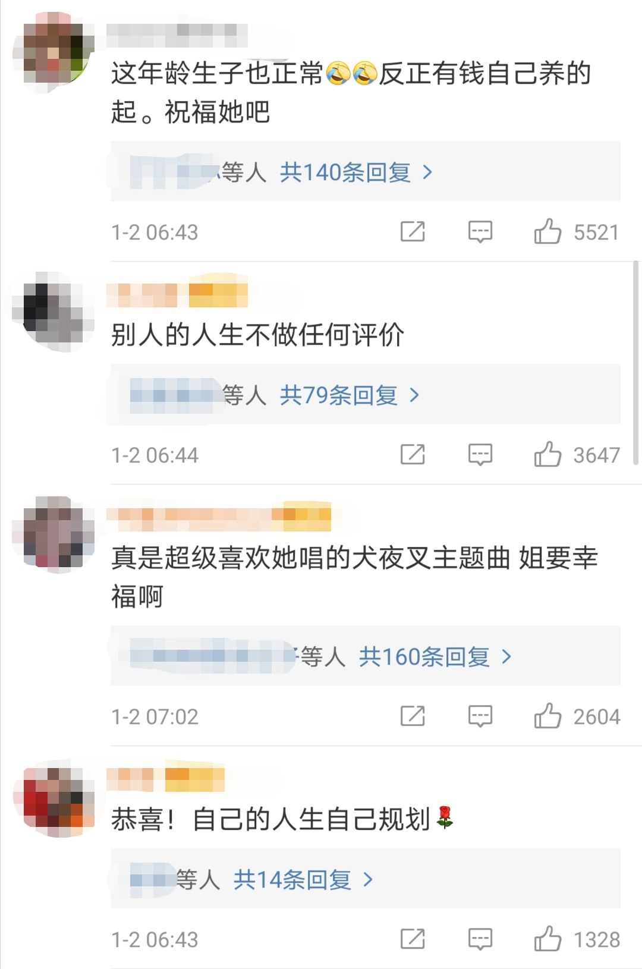
Task: Like the comment with 1328 likes
Action: tap(547, 939)
